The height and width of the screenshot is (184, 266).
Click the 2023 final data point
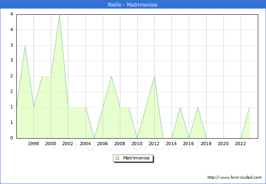coord(249,107)
